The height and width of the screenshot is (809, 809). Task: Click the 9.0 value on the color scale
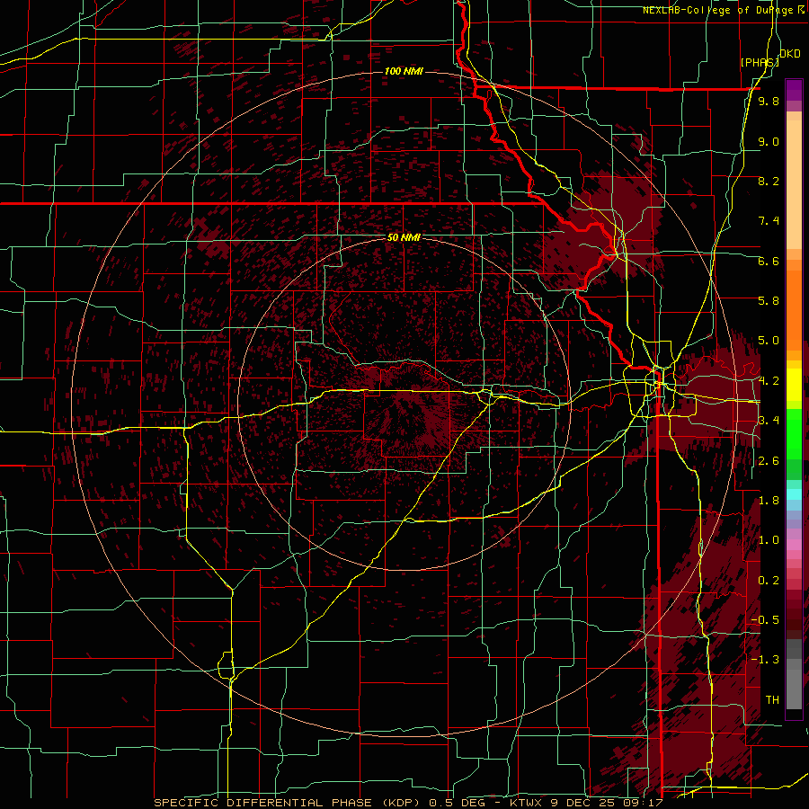click(x=769, y=141)
